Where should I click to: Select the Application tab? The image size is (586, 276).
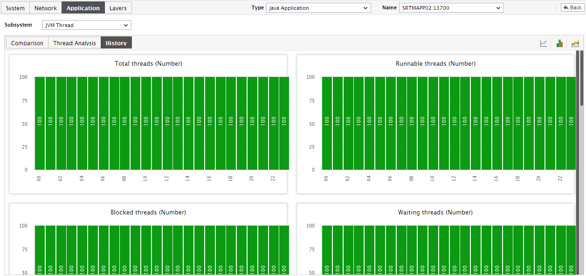coord(83,8)
